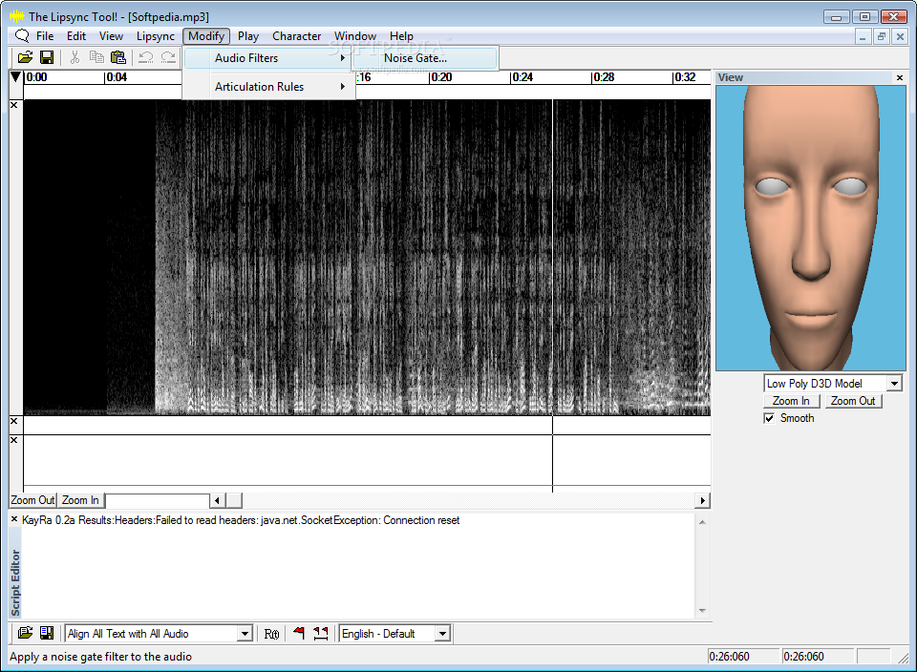
Task: Click the 0:20 mark on the time ruler
Action: pyautogui.click(x=440, y=77)
